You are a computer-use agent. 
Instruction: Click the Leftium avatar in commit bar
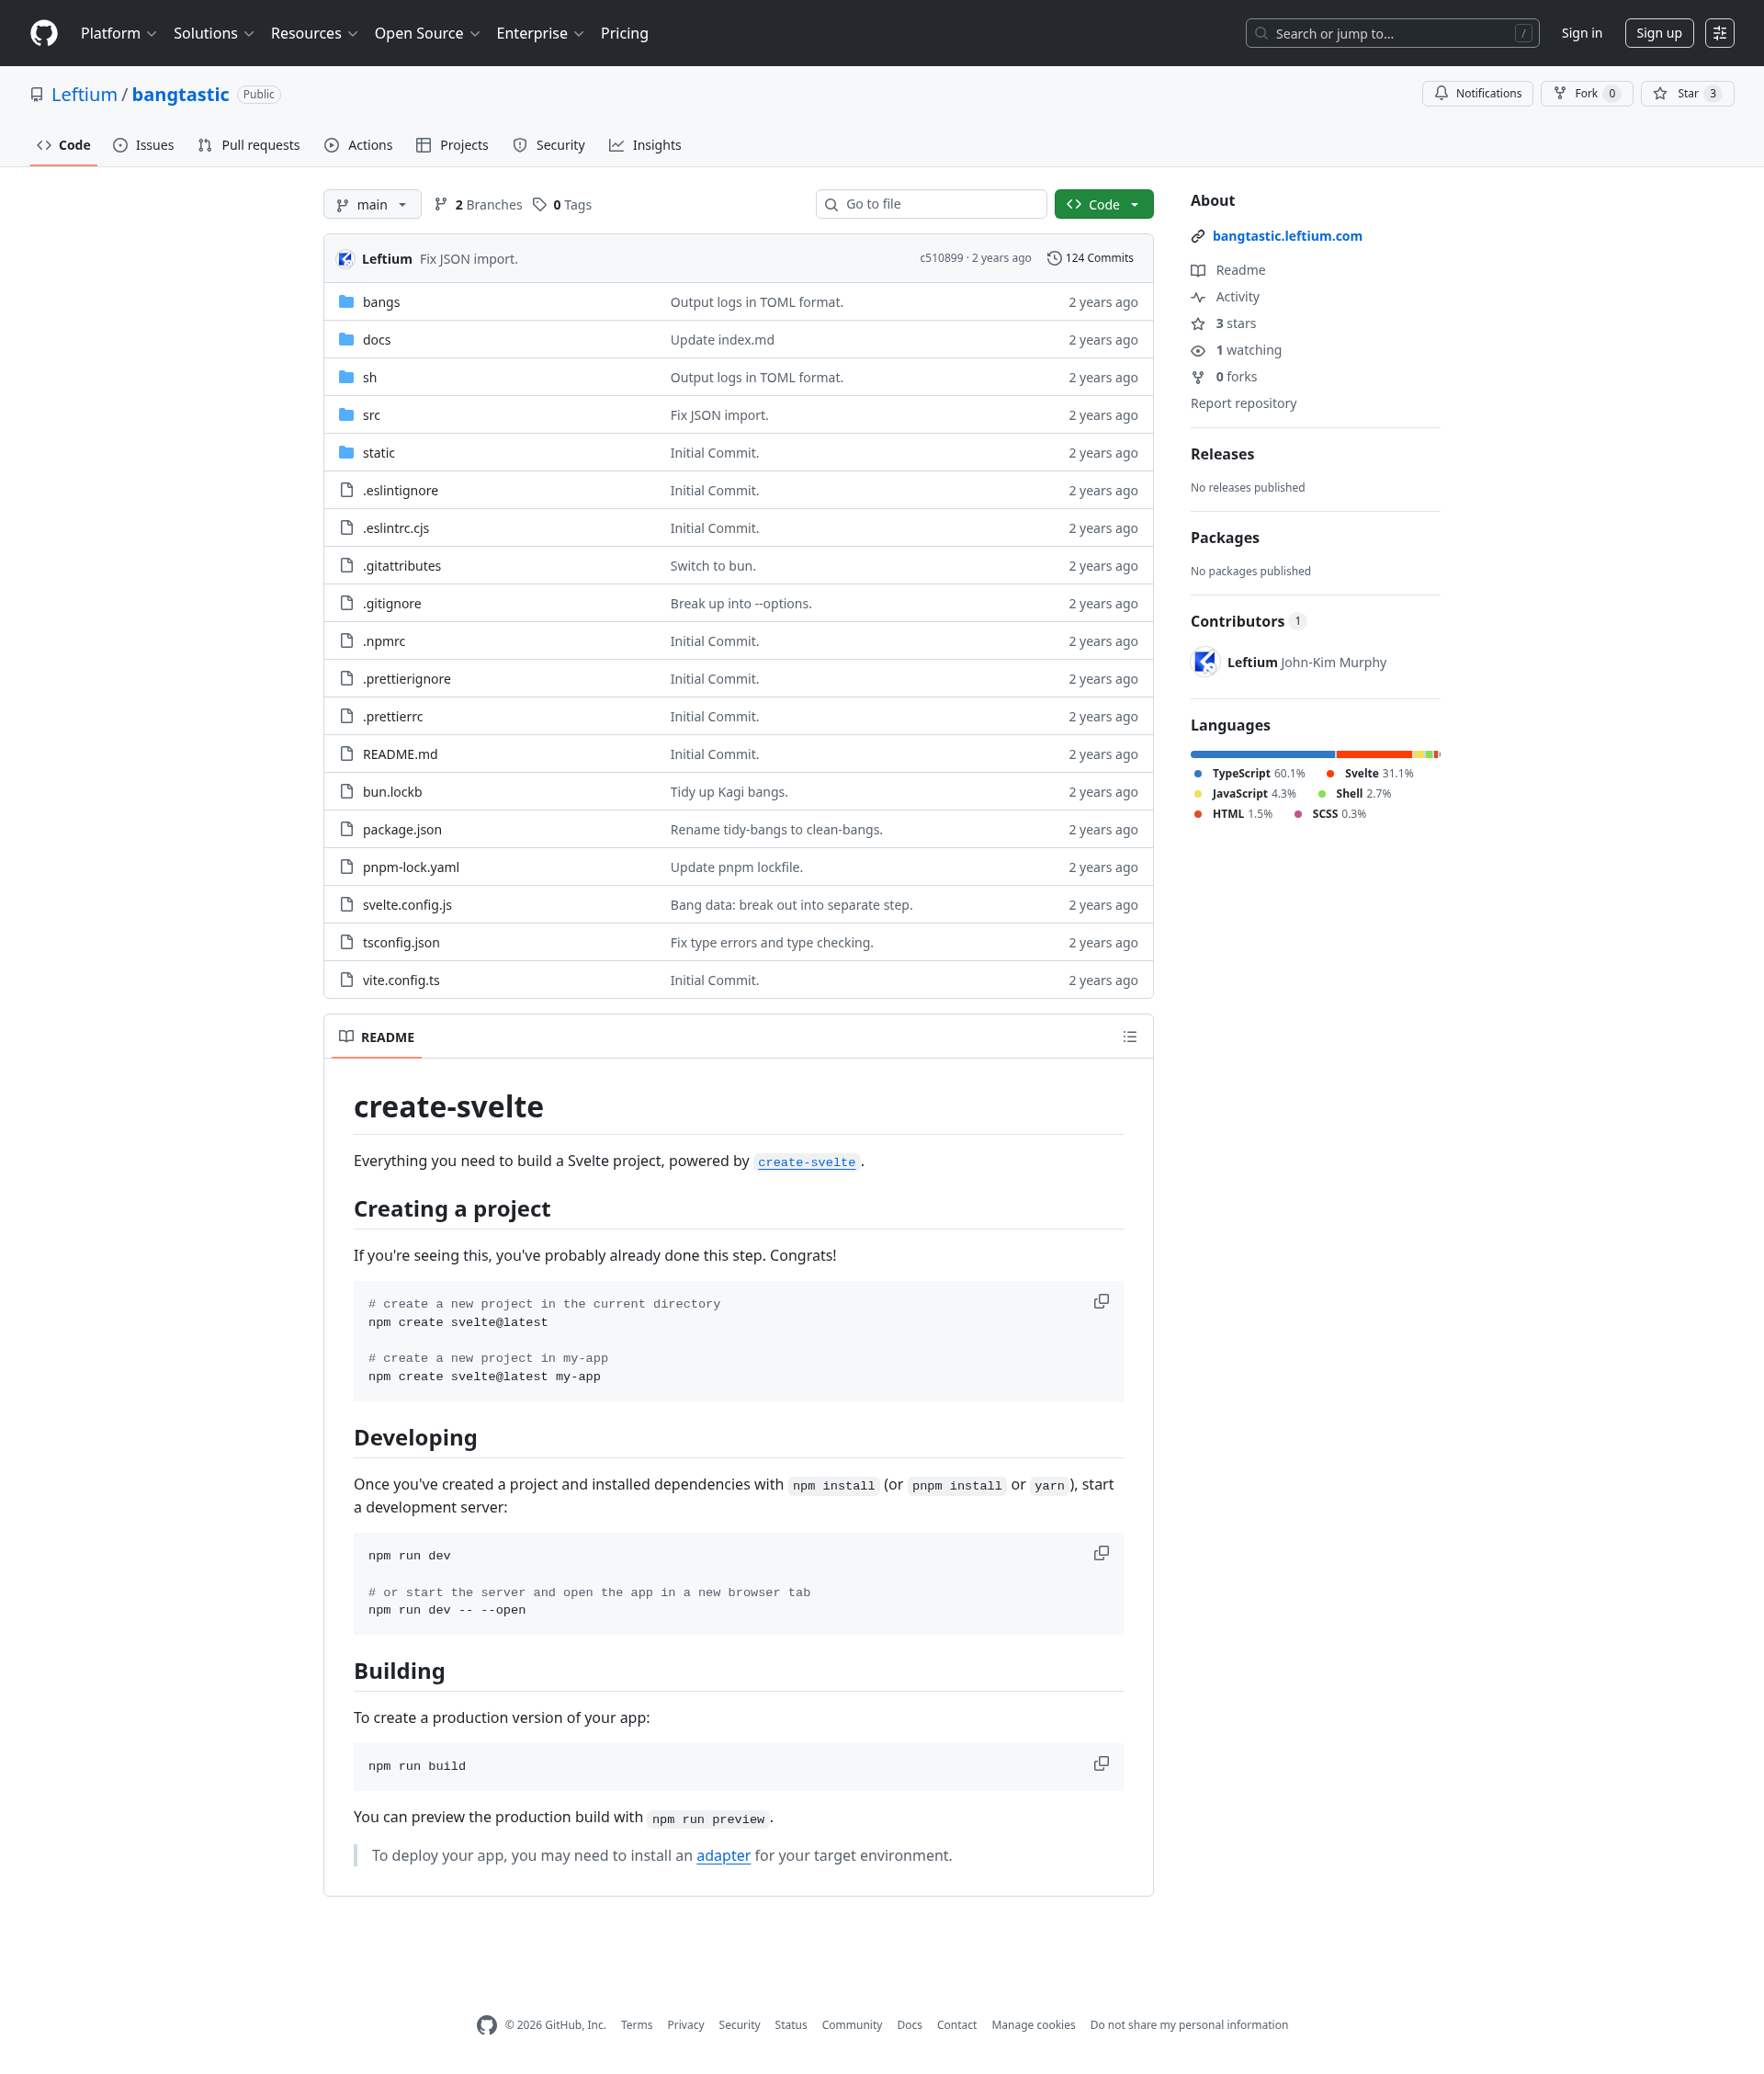345,259
